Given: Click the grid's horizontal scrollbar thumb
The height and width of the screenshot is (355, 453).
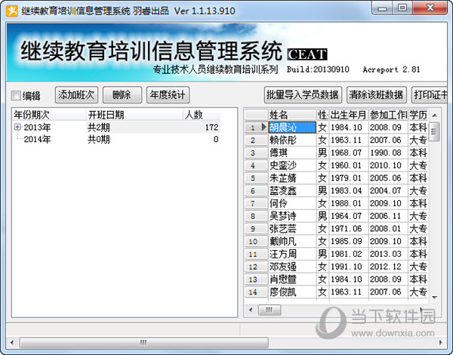Looking at the screenshot, I should pos(269,310).
